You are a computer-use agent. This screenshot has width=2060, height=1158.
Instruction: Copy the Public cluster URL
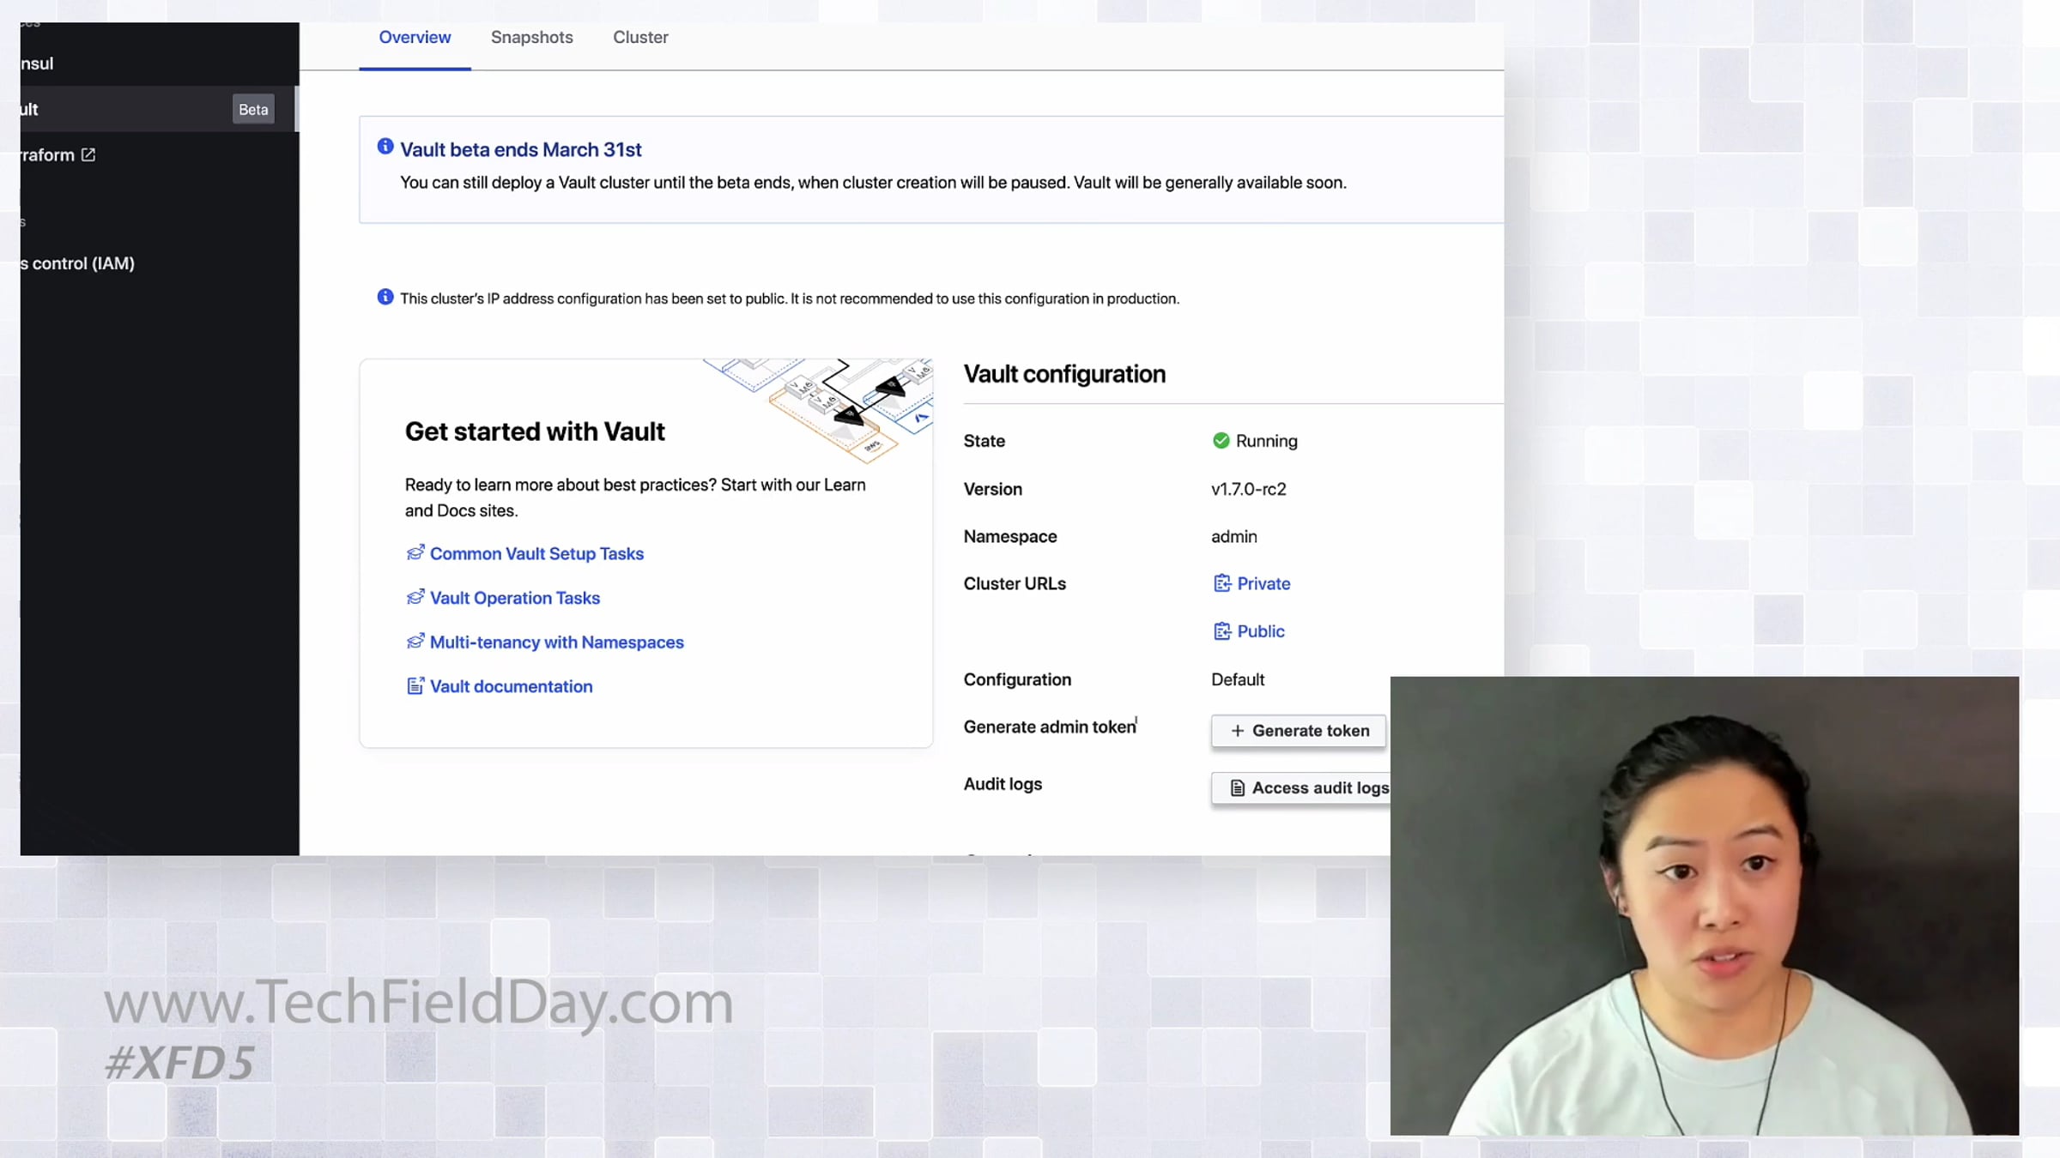pyautogui.click(x=1249, y=631)
